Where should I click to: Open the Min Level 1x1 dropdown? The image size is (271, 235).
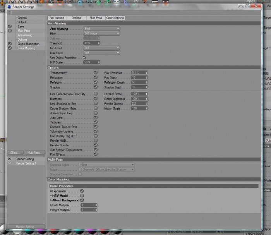tap(101, 48)
